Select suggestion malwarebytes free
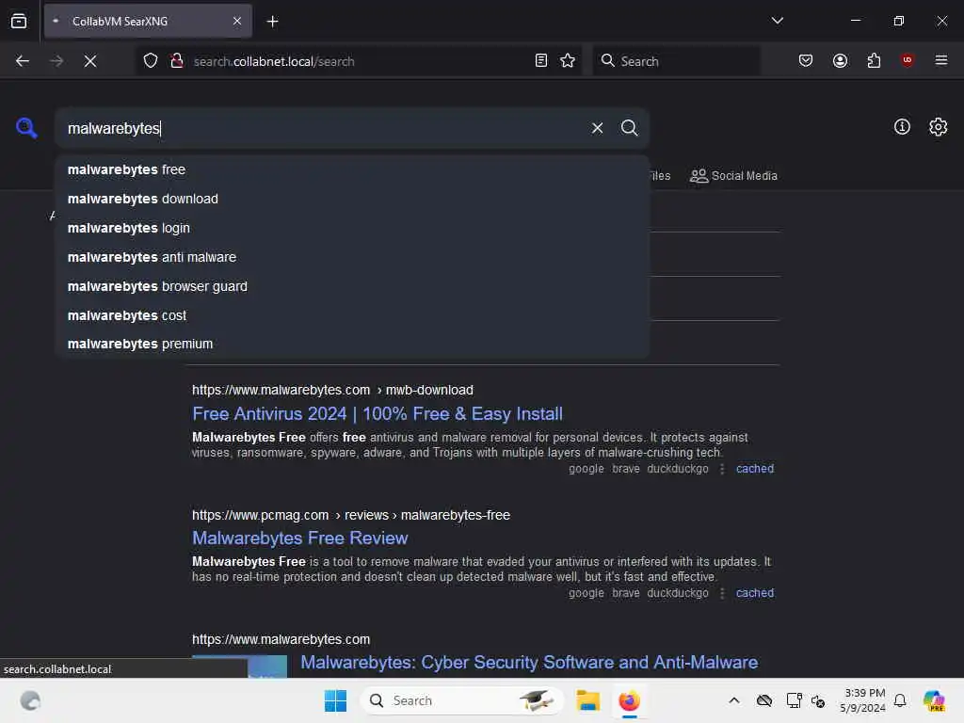 [x=352, y=169]
